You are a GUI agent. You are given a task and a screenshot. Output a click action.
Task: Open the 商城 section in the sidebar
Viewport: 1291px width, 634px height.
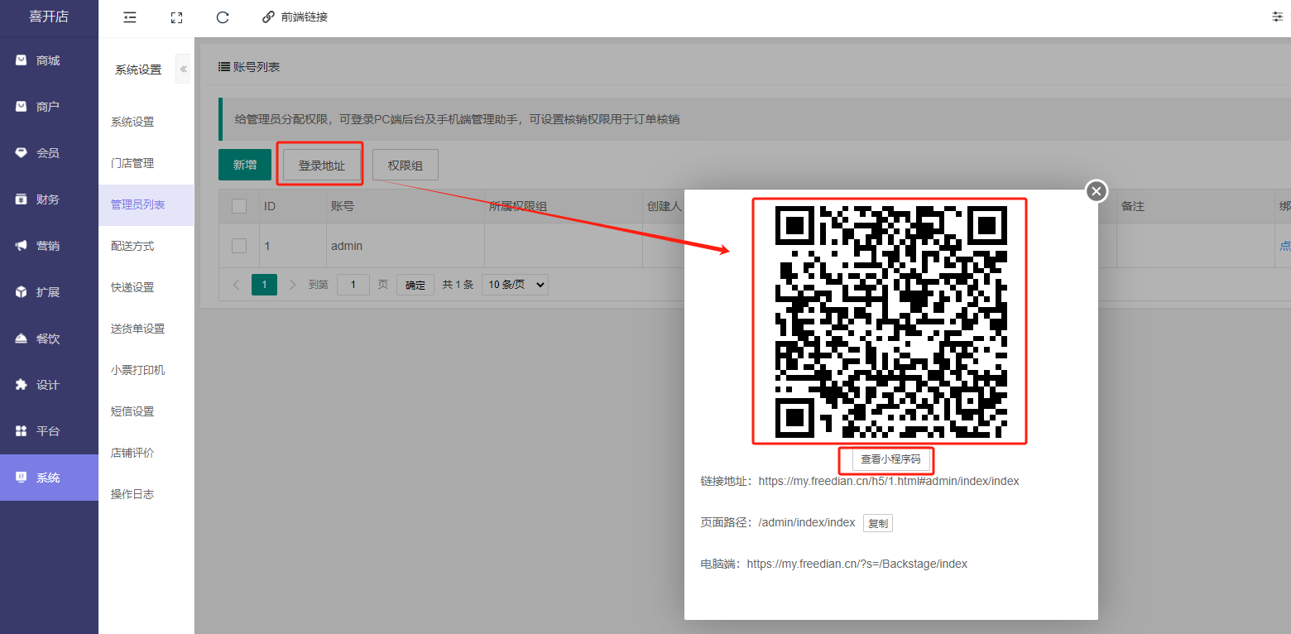point(49,60)
